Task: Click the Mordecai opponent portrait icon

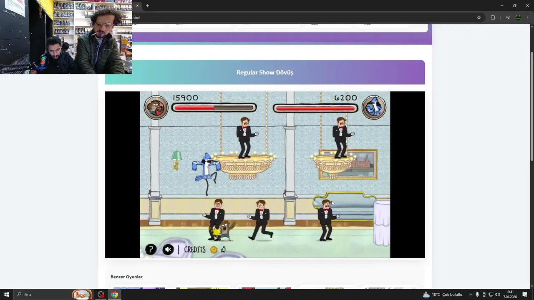Action: click(374, 107)
